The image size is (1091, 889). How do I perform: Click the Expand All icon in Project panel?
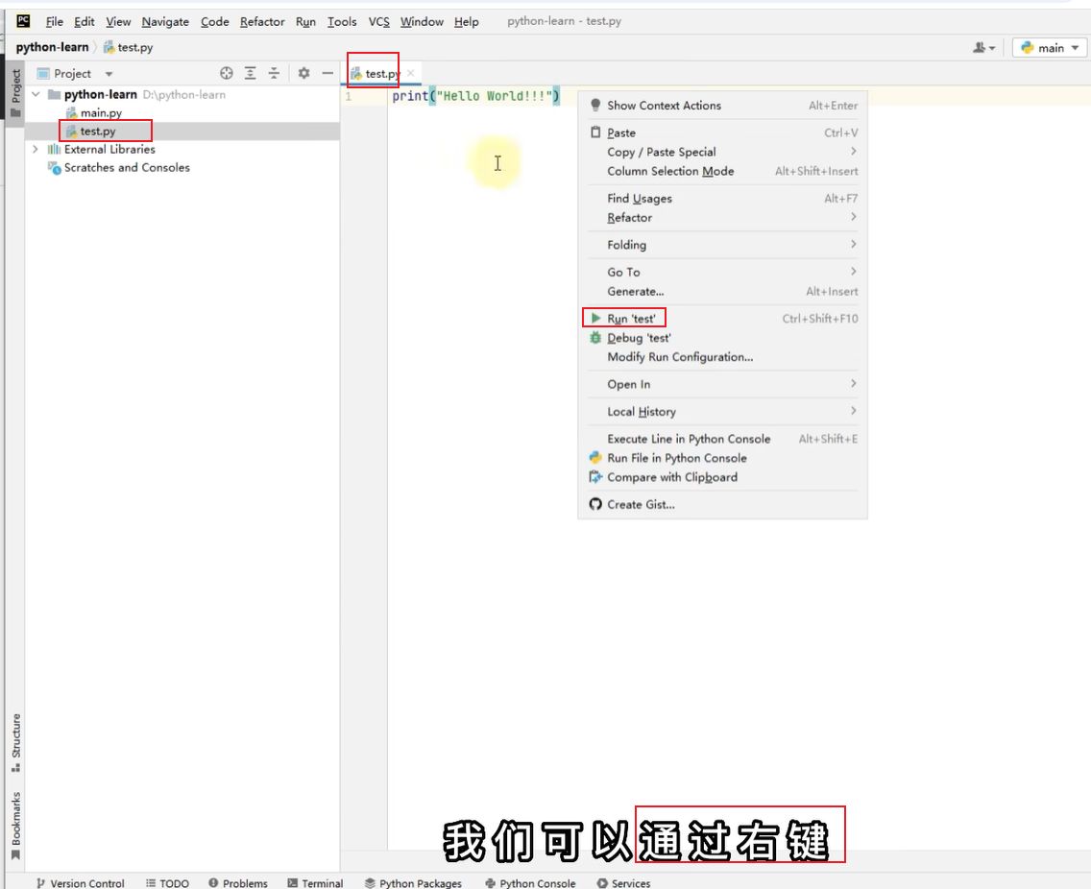coord(250,73)
